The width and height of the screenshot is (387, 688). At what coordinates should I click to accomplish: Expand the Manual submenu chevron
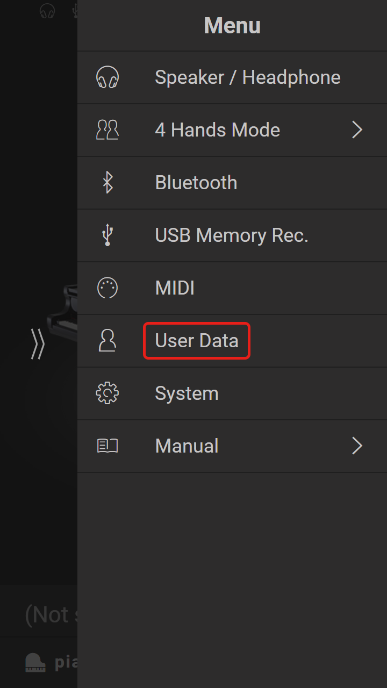pyautogui.click(x=357, y=446)
